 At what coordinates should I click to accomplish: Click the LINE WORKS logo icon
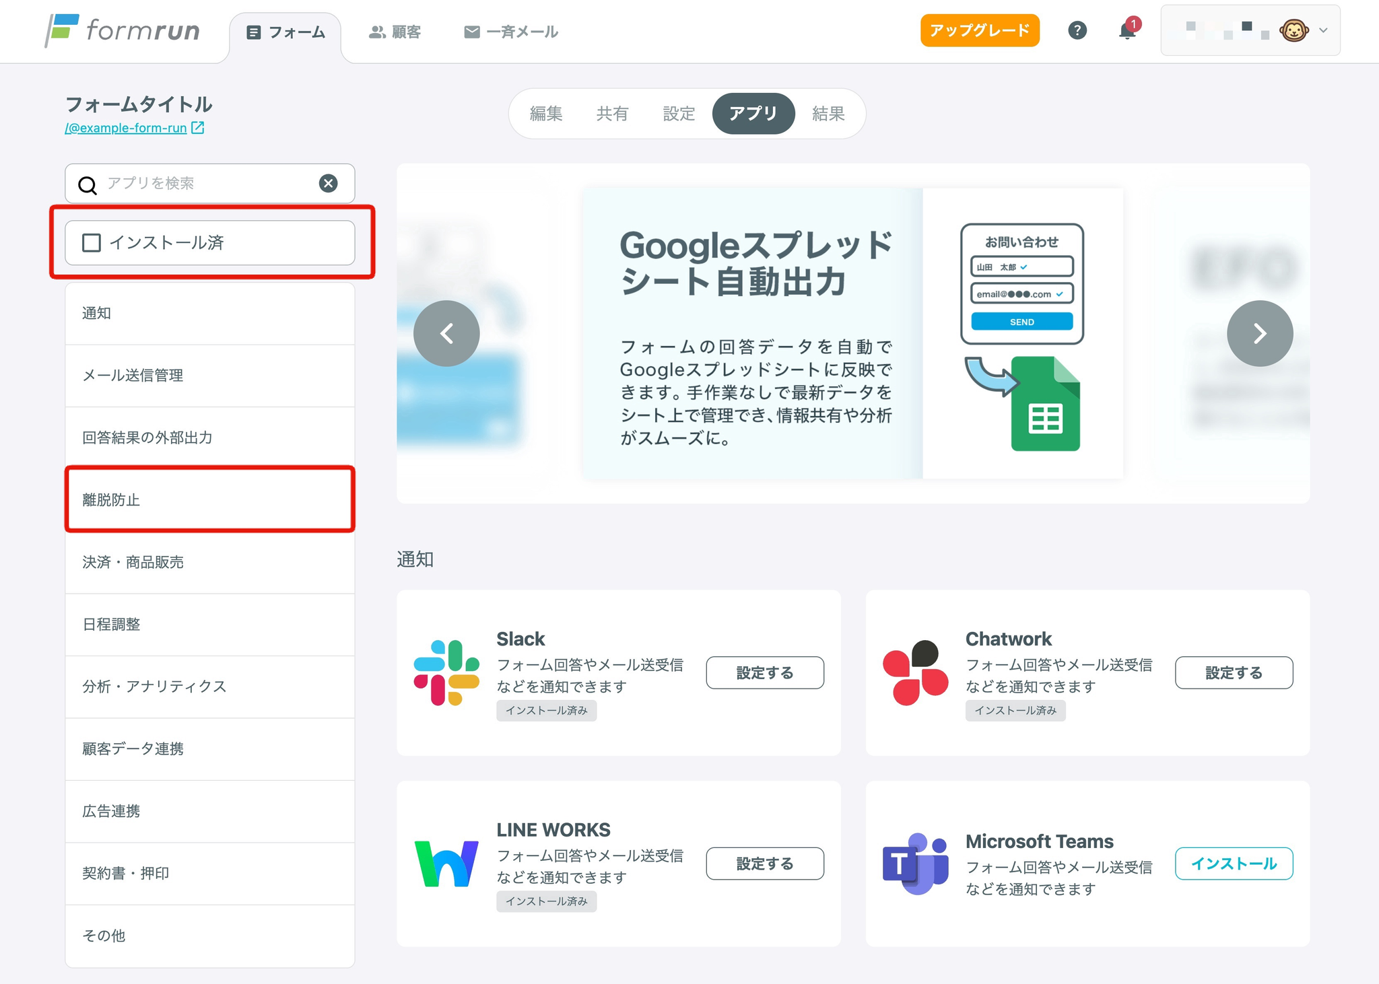click(446, 864)
